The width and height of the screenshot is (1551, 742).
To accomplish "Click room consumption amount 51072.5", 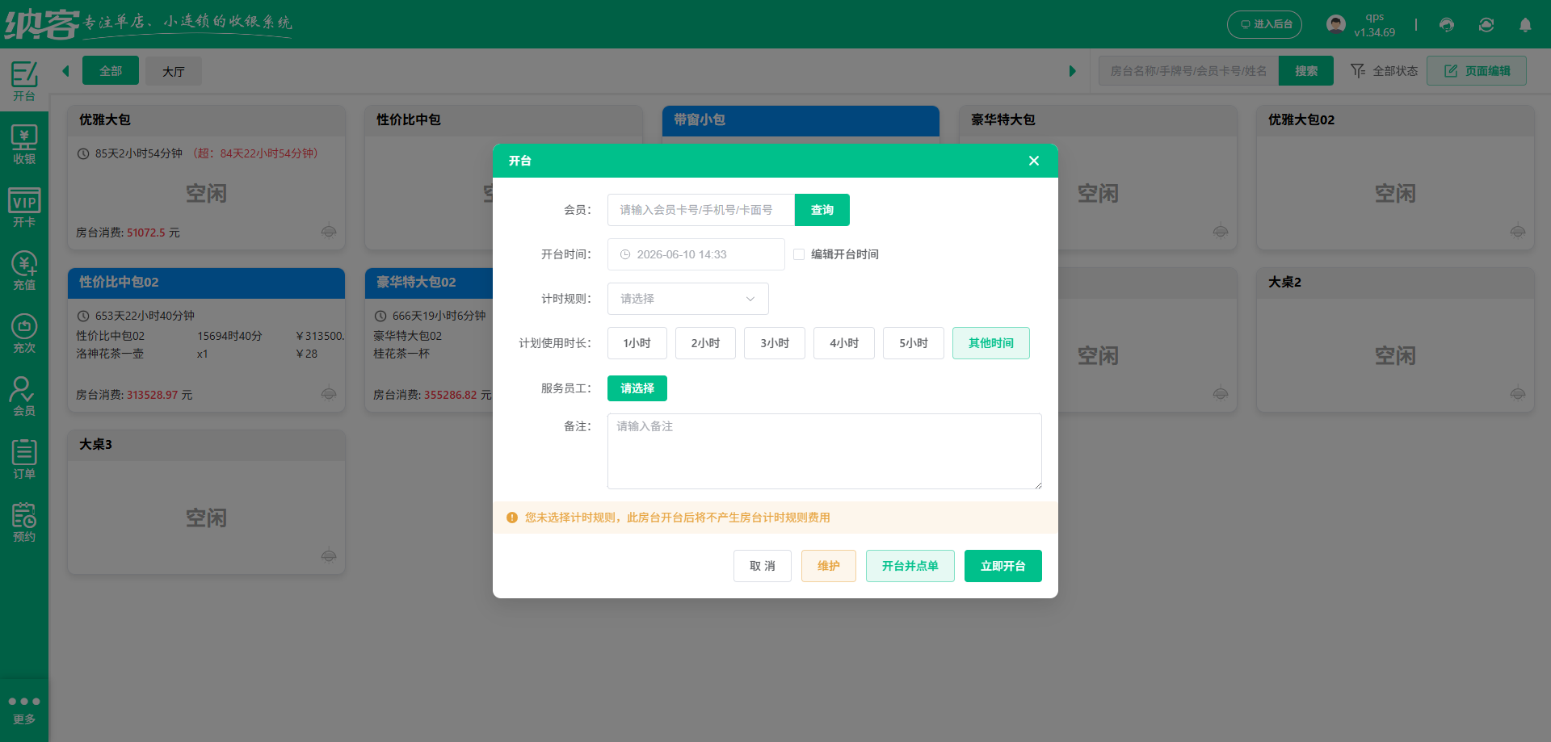I will (x=146, y=233).
